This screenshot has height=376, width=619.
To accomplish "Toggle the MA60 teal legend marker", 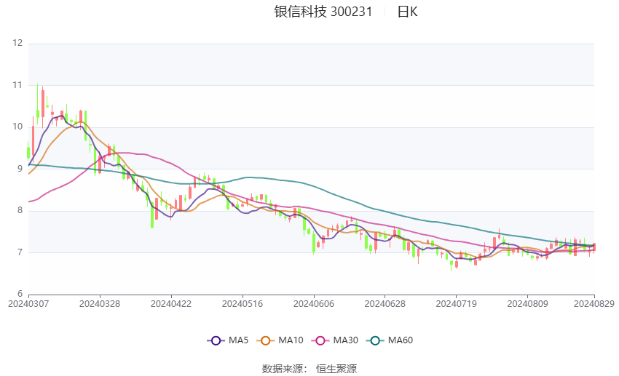I will pos(375,340).
